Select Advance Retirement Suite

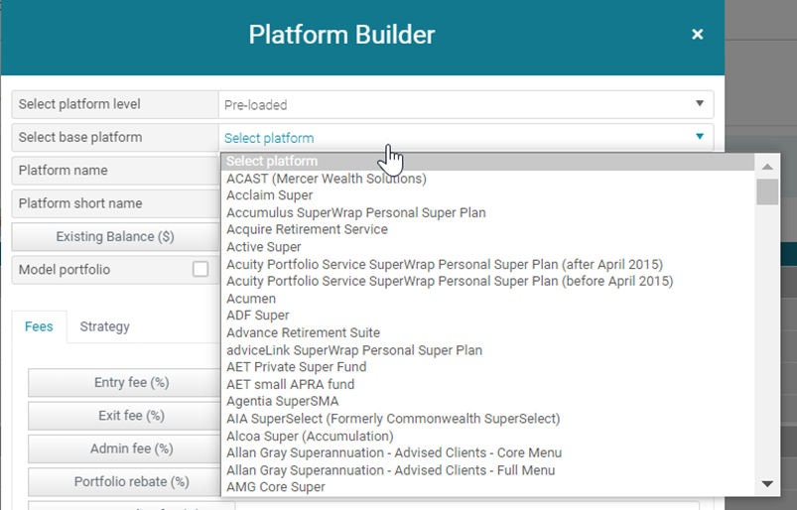coord(488,332)
